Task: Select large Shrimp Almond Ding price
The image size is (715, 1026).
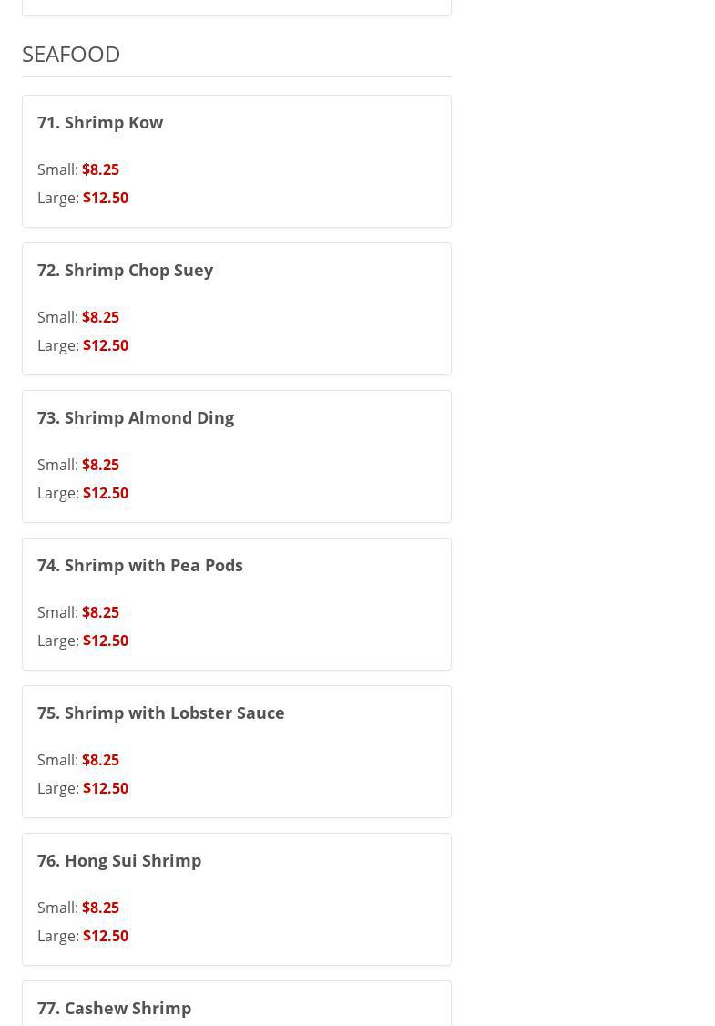Action: [106, 493]
